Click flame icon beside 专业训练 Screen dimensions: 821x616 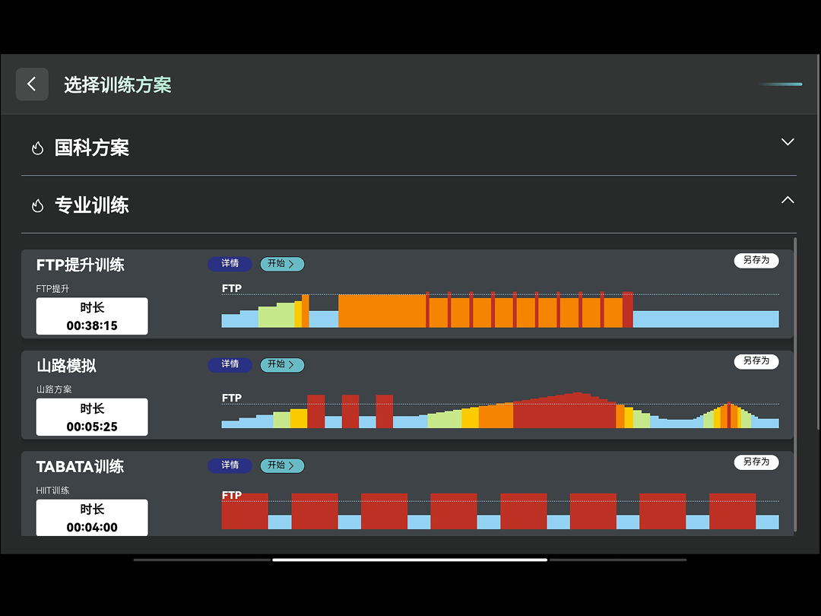coord(37,205)
